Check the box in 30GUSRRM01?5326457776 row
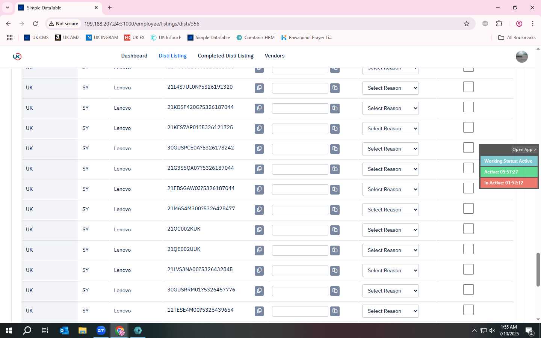 (468, 290)
